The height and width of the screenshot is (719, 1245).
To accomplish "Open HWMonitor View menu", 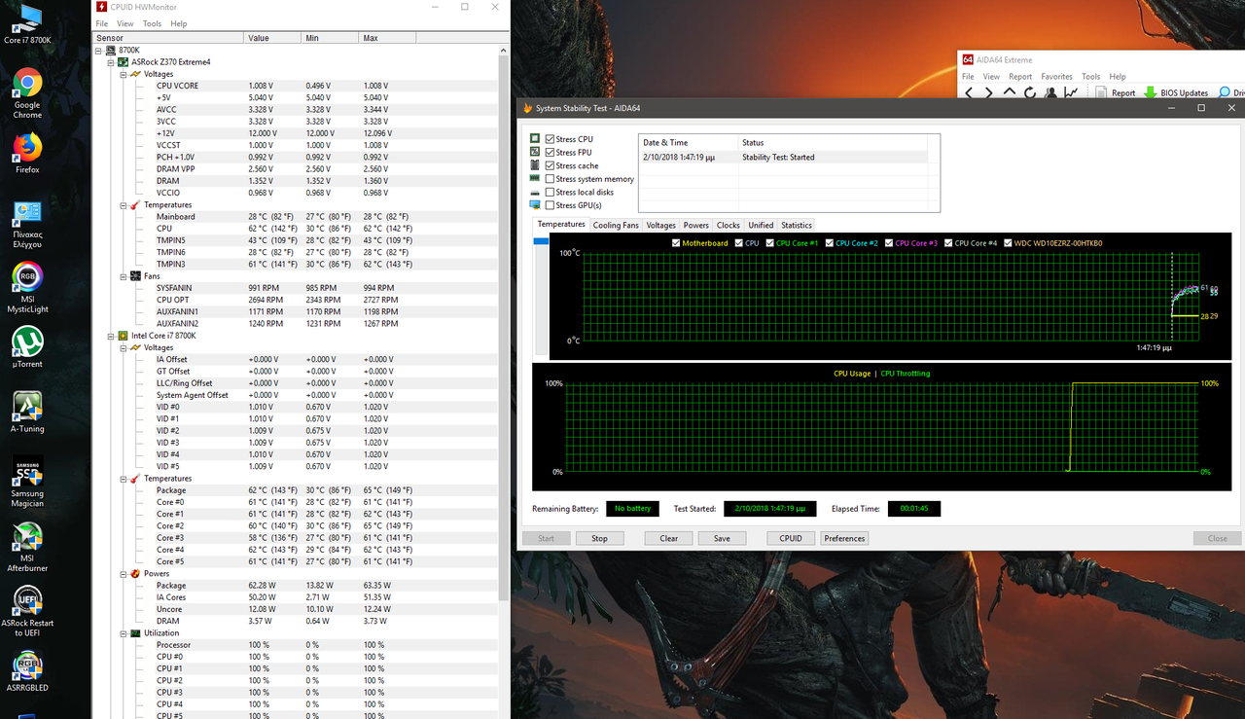I will click(x=125, y=23).
